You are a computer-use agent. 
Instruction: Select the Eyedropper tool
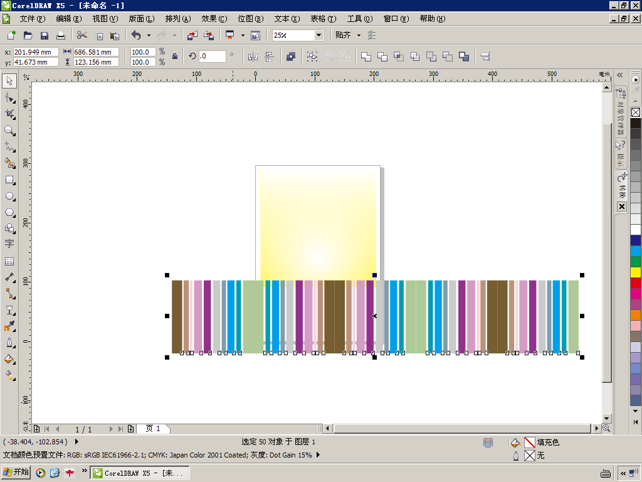10,326
